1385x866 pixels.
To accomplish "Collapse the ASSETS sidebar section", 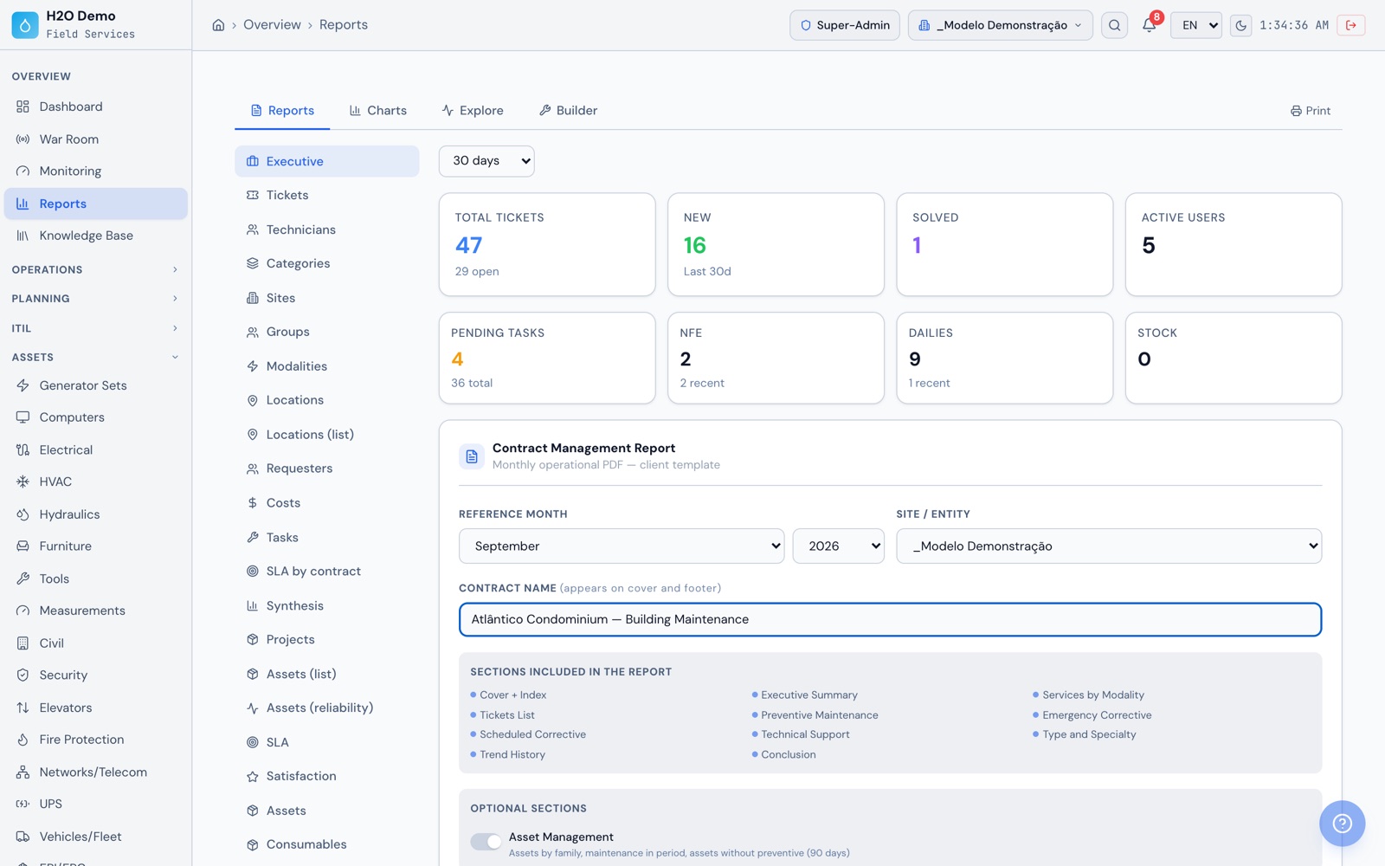I will [x=95, y=357].
